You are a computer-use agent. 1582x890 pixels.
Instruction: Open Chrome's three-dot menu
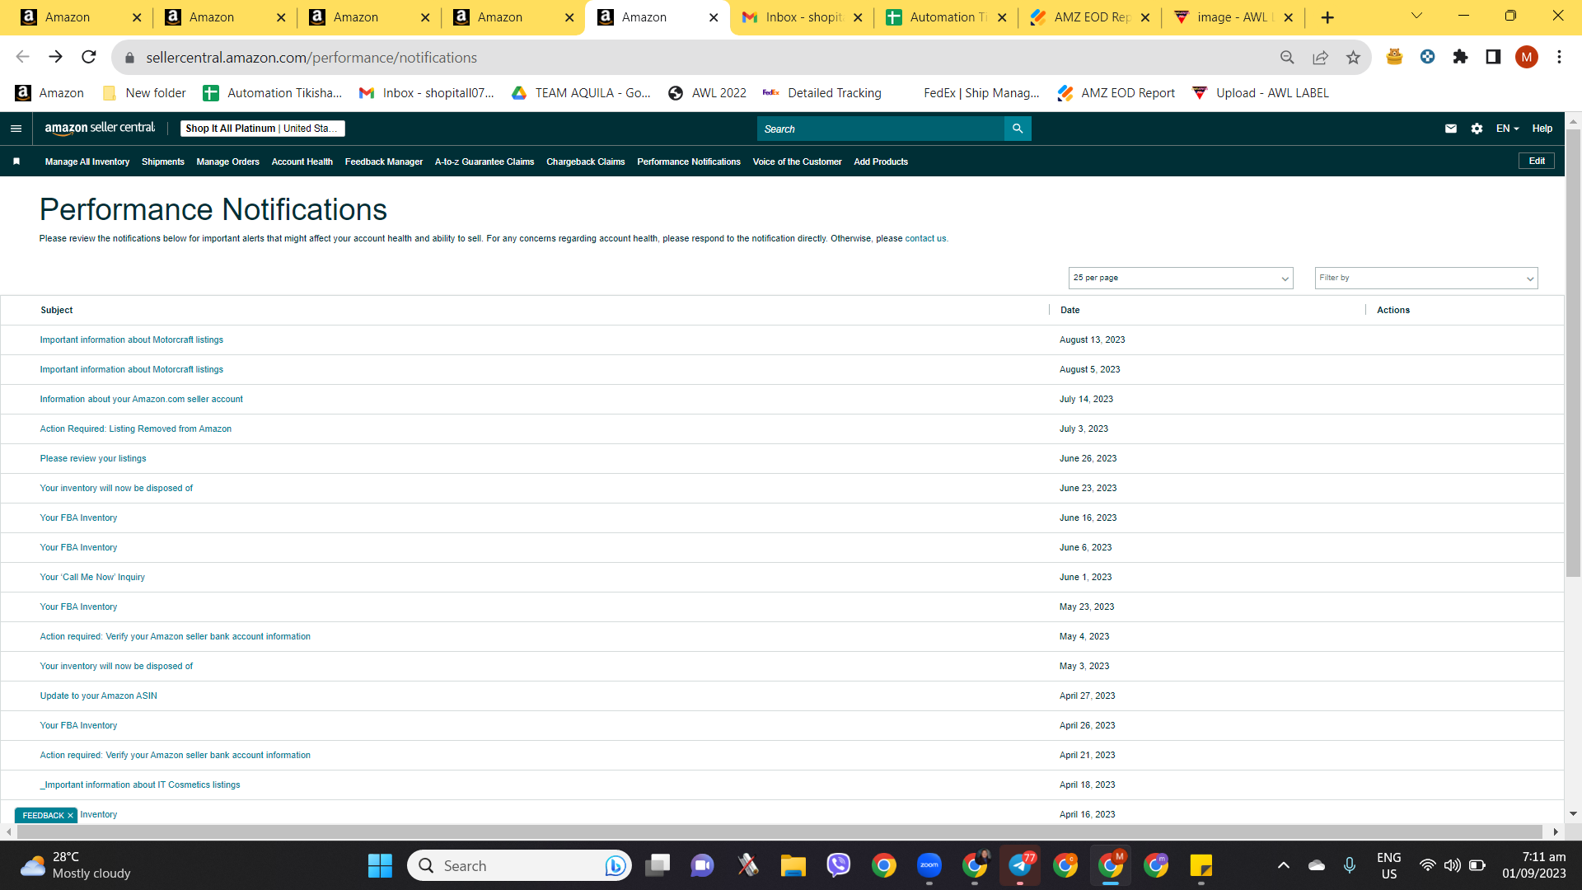[x=1559, y=57]
